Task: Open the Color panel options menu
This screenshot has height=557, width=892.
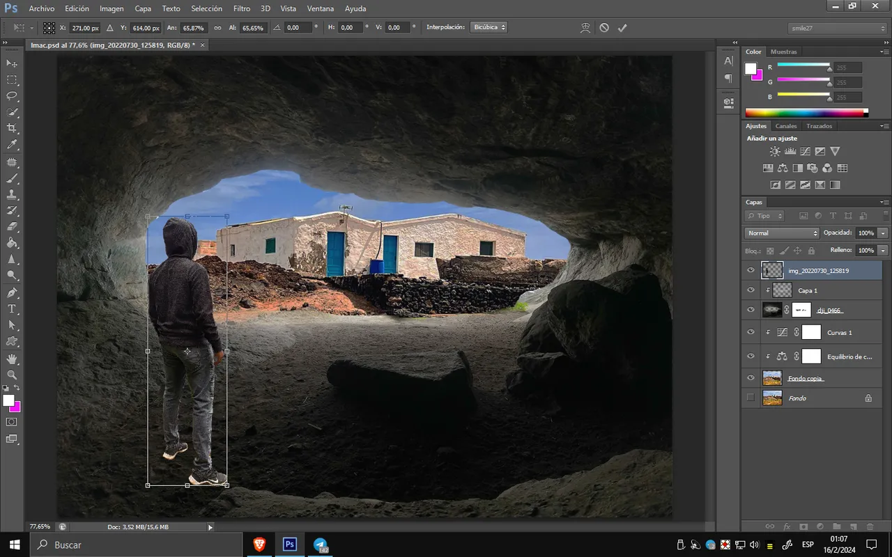Action: pos(884,52)
